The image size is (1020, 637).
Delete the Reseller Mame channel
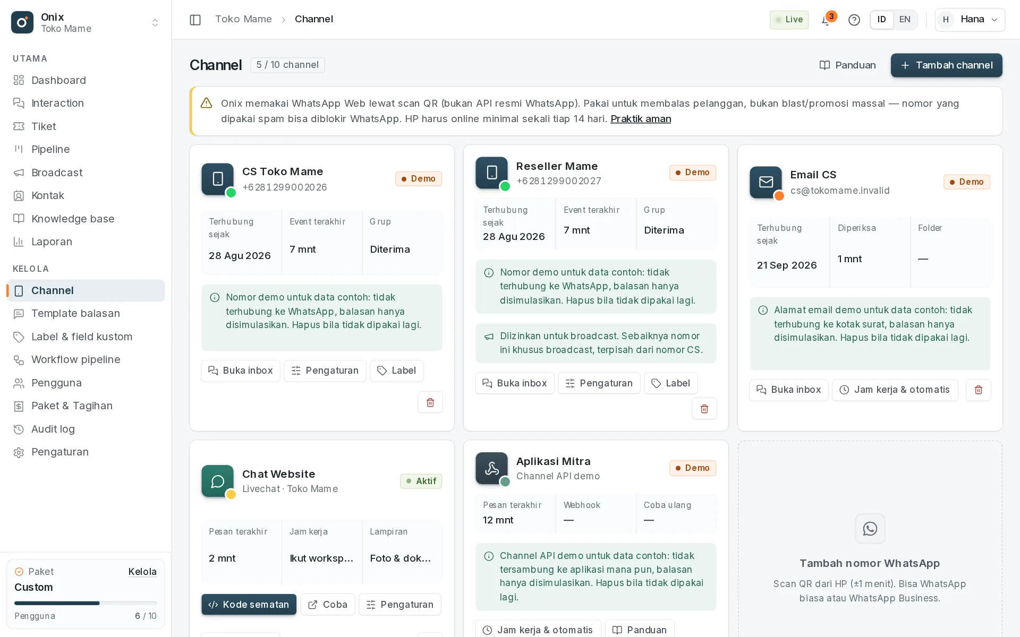tap(704, 409)
